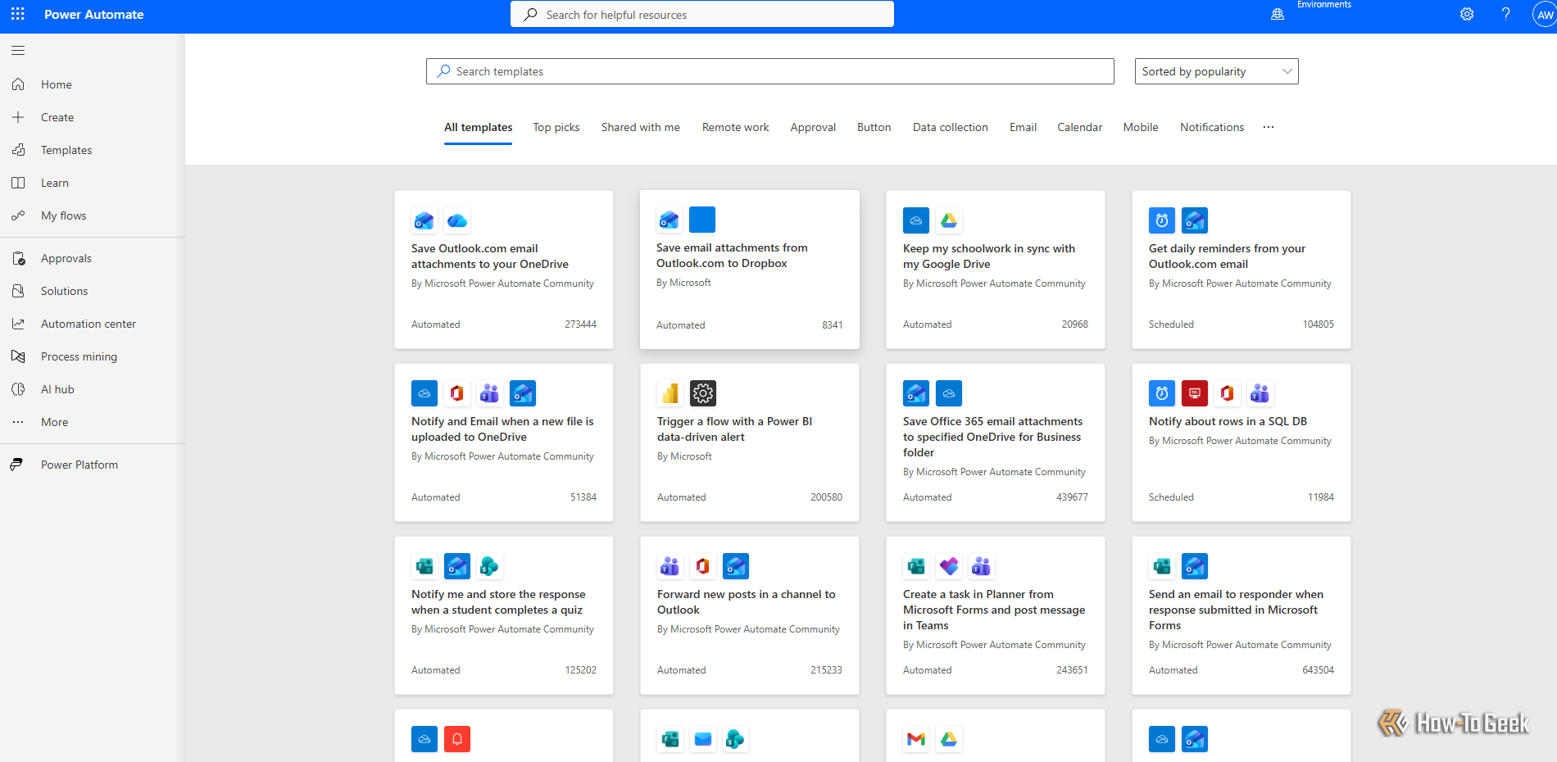Expand more template categories ellipsis
Screen dimensions: 1557x762
tap(1269, 127)
